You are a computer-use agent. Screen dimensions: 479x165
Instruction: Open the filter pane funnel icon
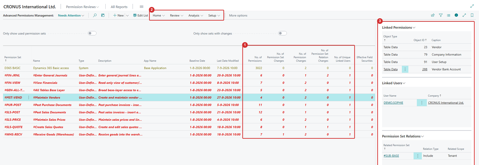pyautogui.click(x=441, y=15)
